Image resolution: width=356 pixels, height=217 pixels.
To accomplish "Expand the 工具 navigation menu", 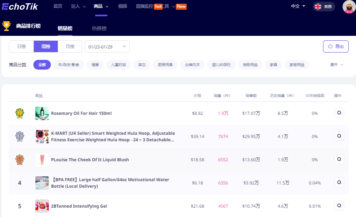I will (169, 7).
